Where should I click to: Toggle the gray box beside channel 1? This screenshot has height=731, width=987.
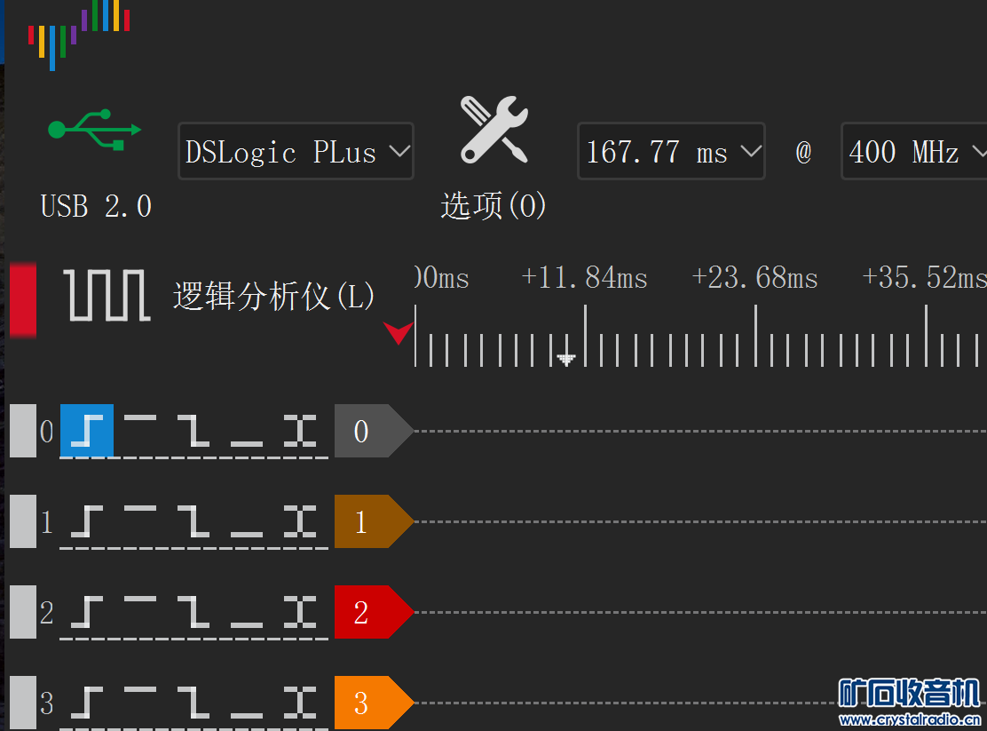point(23,521)
